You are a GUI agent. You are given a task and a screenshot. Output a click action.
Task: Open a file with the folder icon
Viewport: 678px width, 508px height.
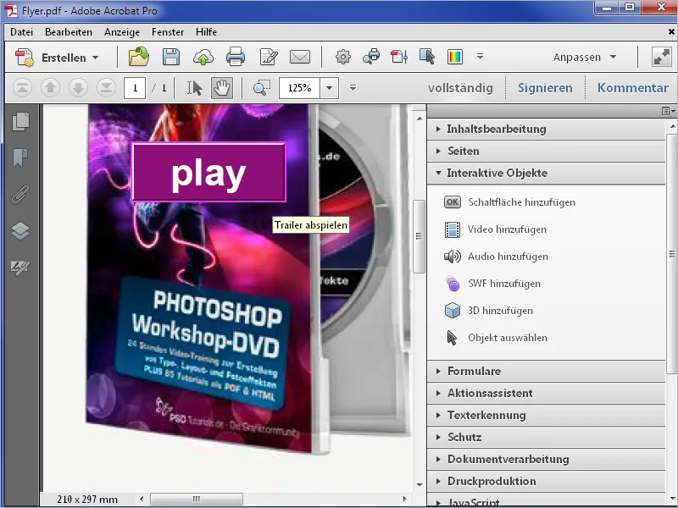click(x=139, y=57)
